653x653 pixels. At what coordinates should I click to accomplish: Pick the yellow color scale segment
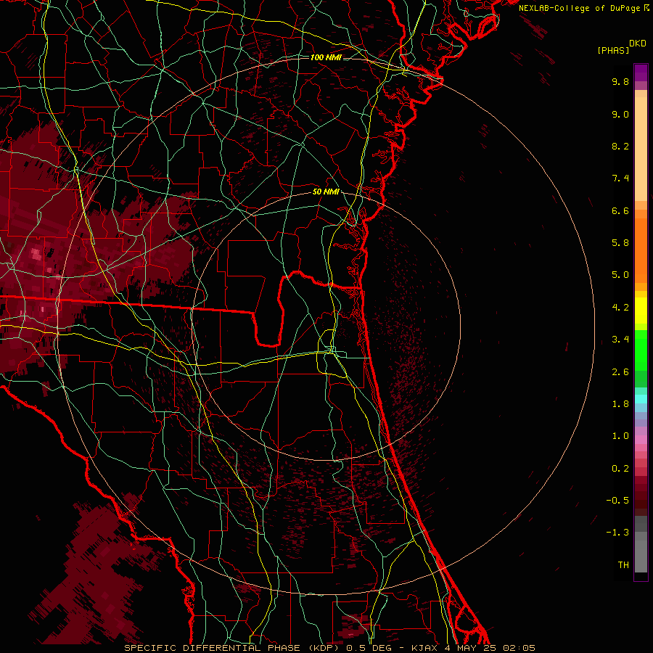tap(641, 311)
